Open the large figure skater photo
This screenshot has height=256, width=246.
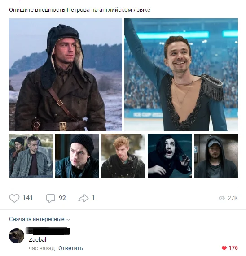point(181,75)
